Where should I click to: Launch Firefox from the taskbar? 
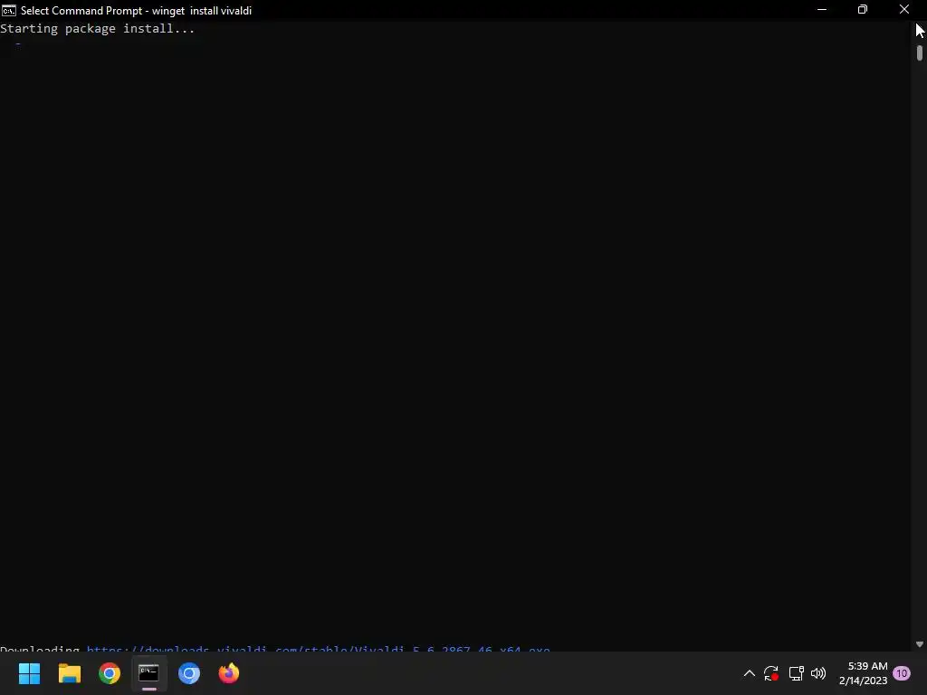229,673
